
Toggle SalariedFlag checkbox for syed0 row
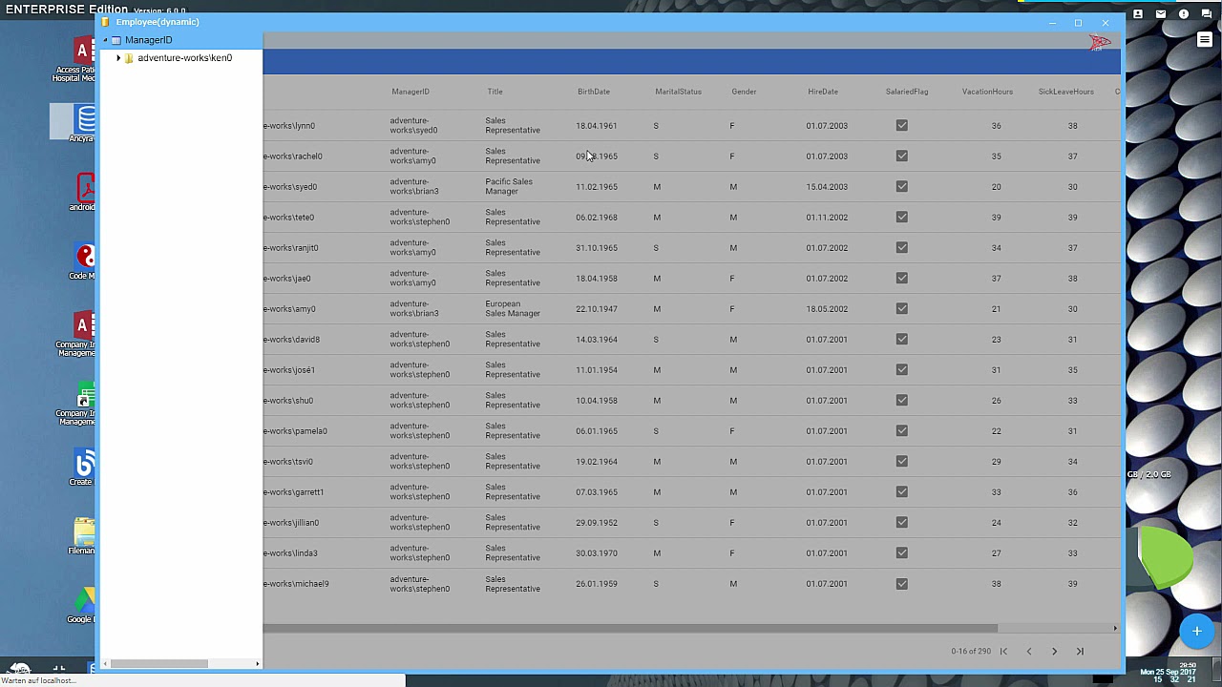click(x=902, y=186)
